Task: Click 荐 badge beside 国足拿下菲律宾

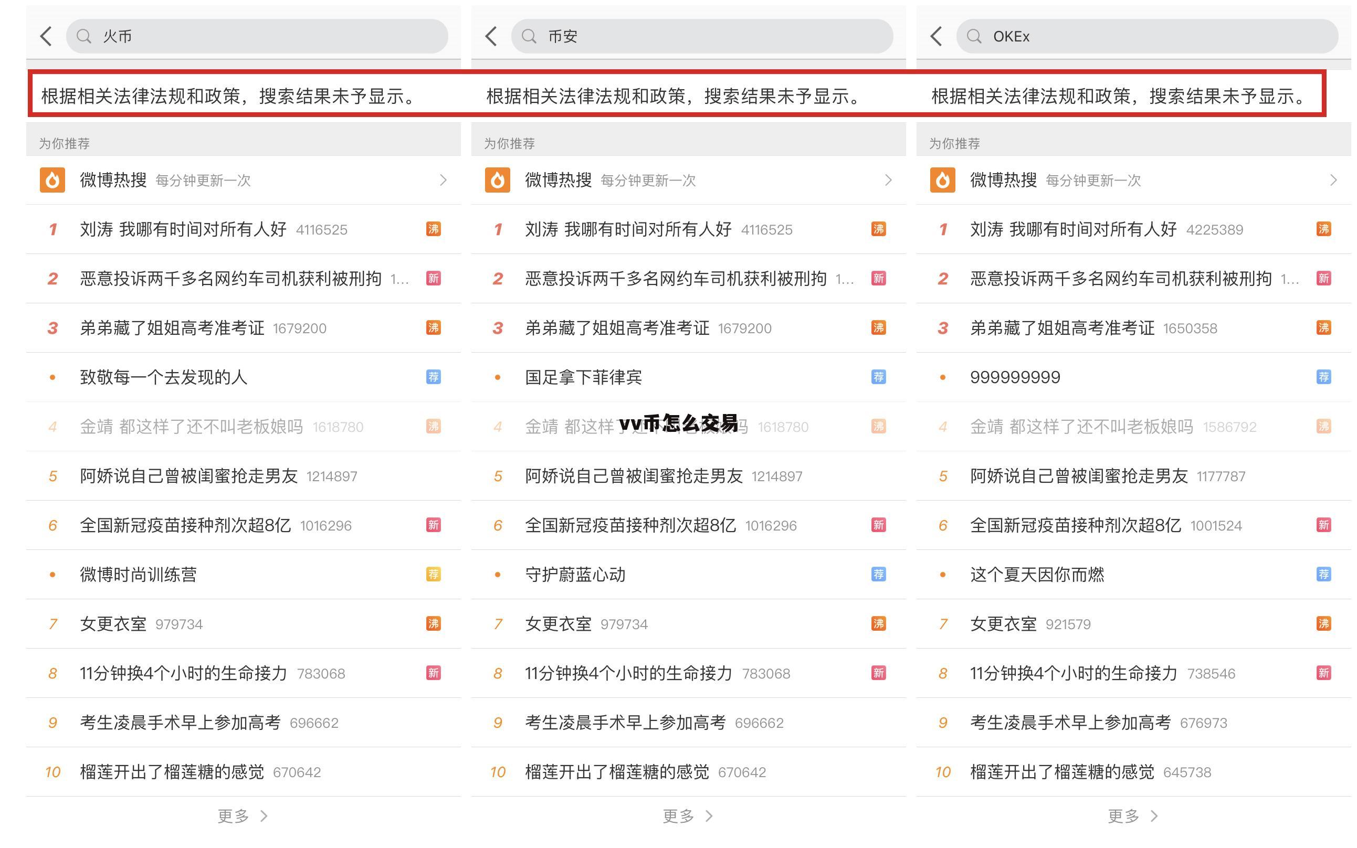Action: (878, 377)
